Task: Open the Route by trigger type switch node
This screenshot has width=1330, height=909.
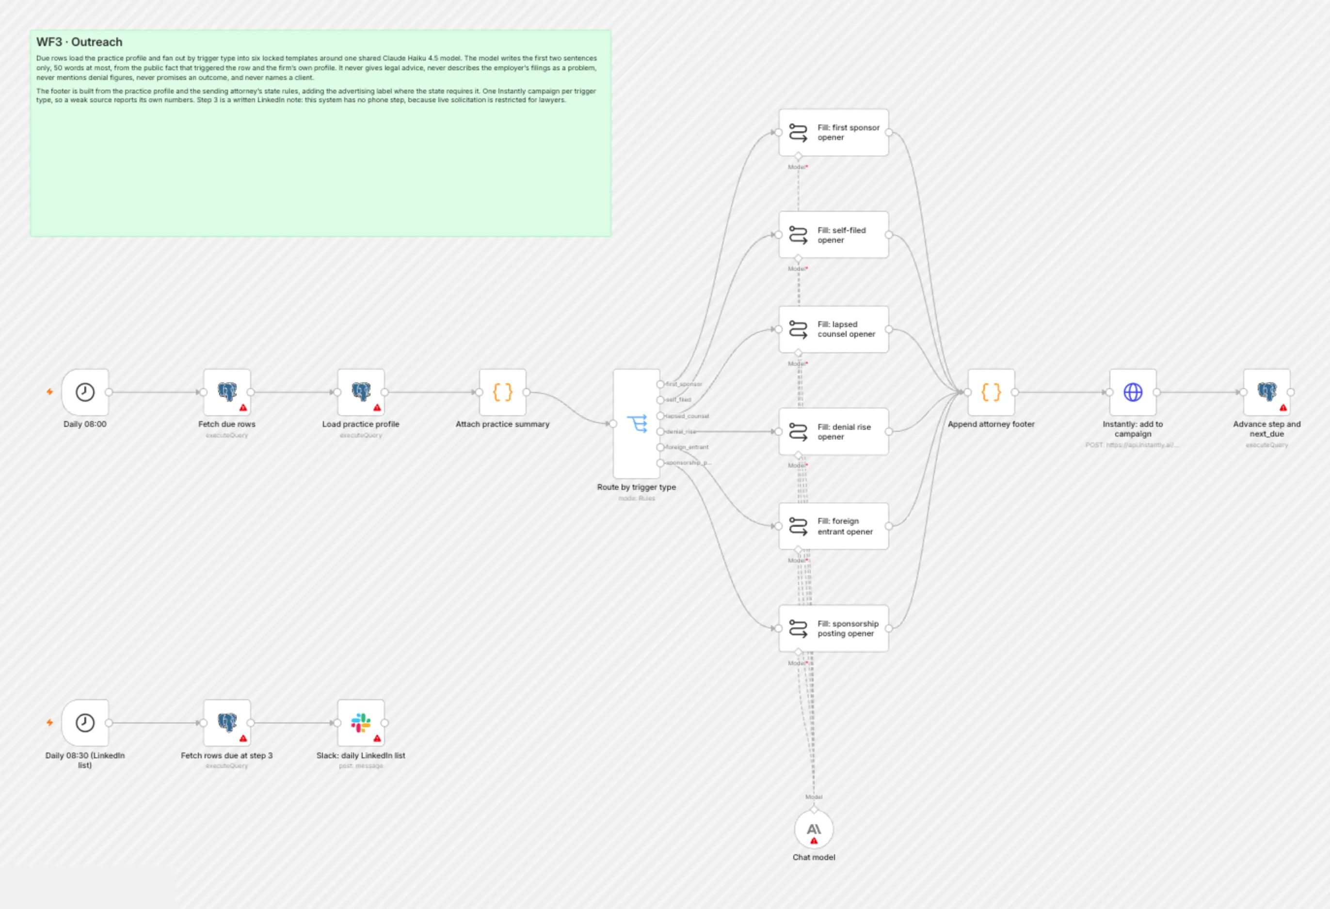Action: pyautogui.click(x=636, y=423)
